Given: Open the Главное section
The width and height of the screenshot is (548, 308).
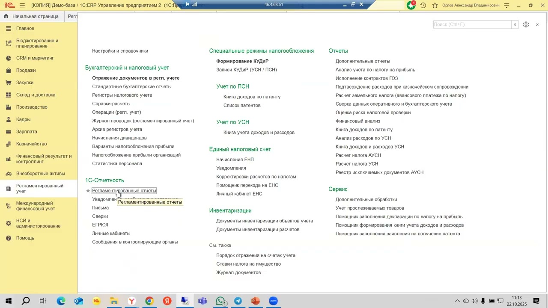Looking at the screenshot, I should (x=25, y=28).
